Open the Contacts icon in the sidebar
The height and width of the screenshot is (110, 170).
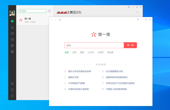[x=12, y=27]
